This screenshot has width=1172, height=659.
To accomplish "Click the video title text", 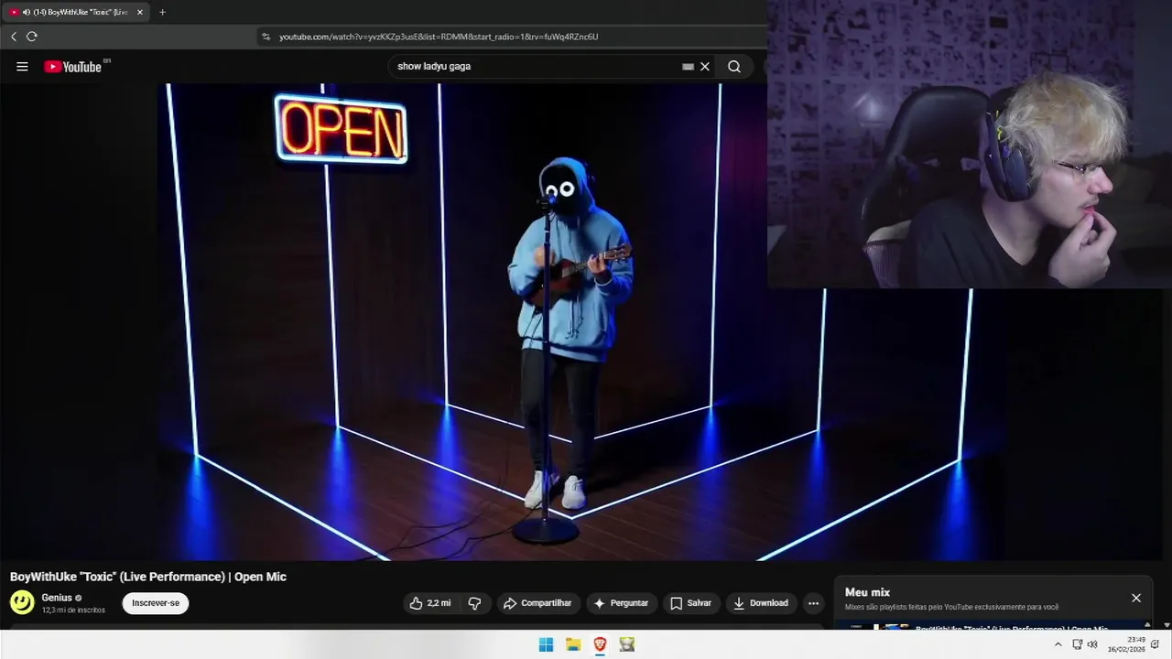I will [148, 577].
